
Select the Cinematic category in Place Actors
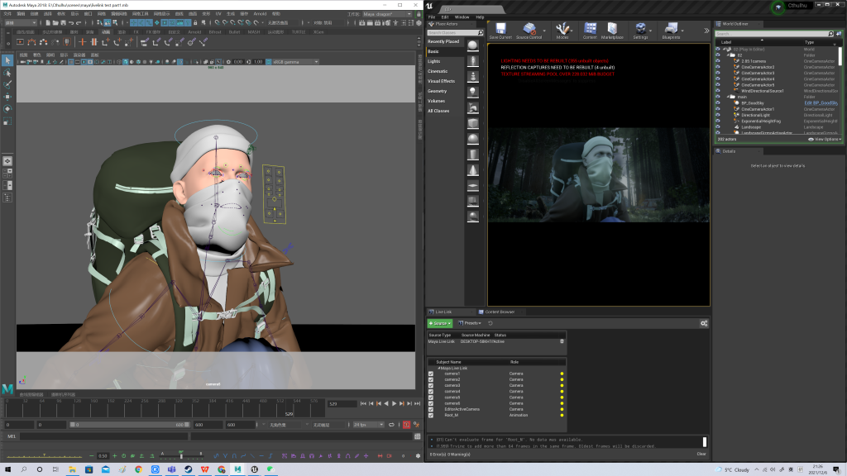[438, 71]
